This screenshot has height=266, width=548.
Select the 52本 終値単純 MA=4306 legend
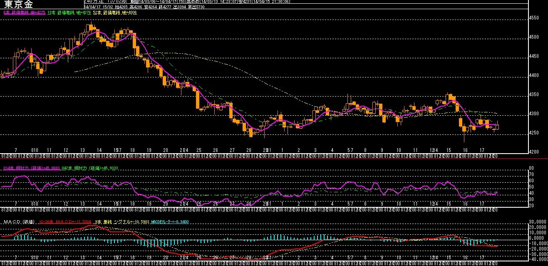[x=115, y=13]
